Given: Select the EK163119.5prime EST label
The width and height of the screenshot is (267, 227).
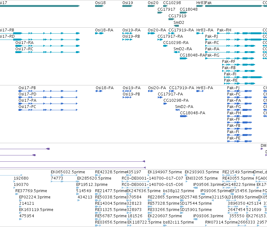Looking at the screenshot, I should coord(36,210).
